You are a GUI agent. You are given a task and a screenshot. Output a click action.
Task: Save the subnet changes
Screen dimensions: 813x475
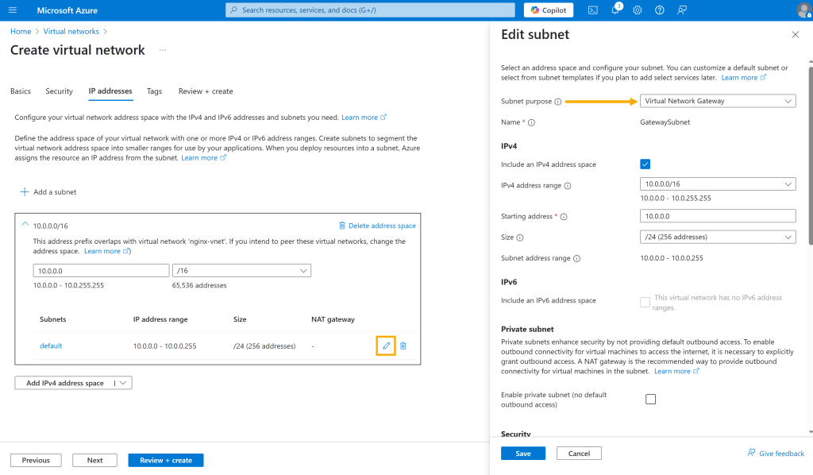(522, 454)
